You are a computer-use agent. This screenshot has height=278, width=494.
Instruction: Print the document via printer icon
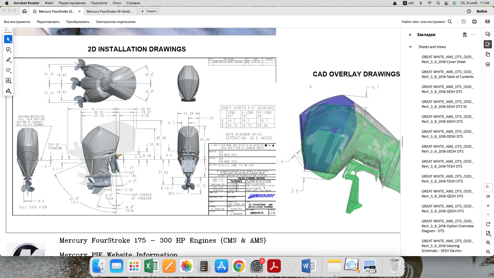(474, 22)
